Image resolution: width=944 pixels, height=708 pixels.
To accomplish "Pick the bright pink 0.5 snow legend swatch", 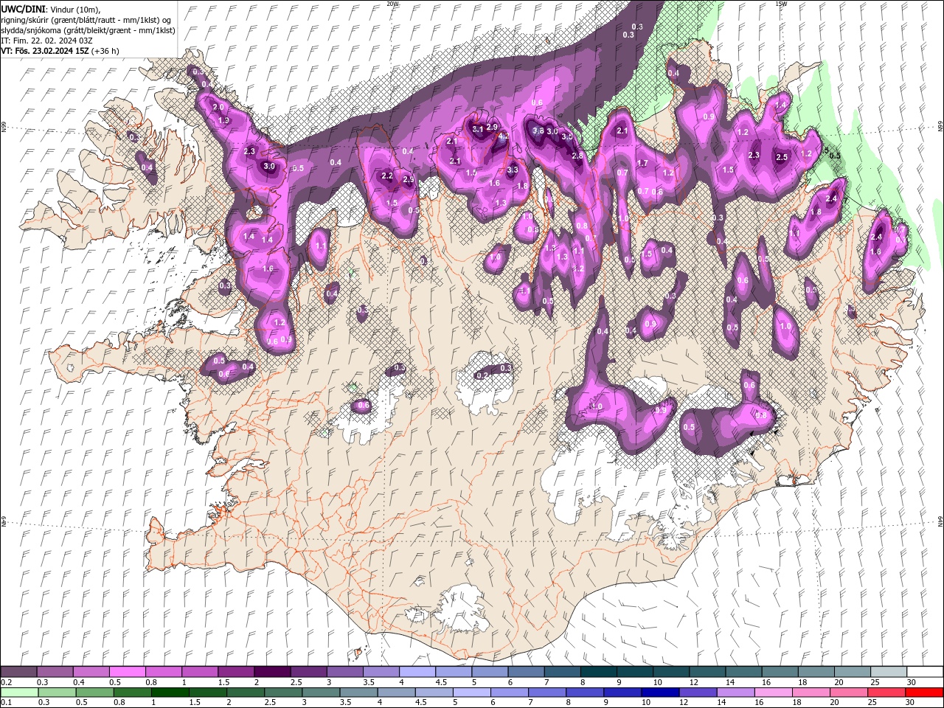I will click(127, 672).
